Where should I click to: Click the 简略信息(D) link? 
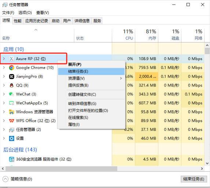(21, 179)
